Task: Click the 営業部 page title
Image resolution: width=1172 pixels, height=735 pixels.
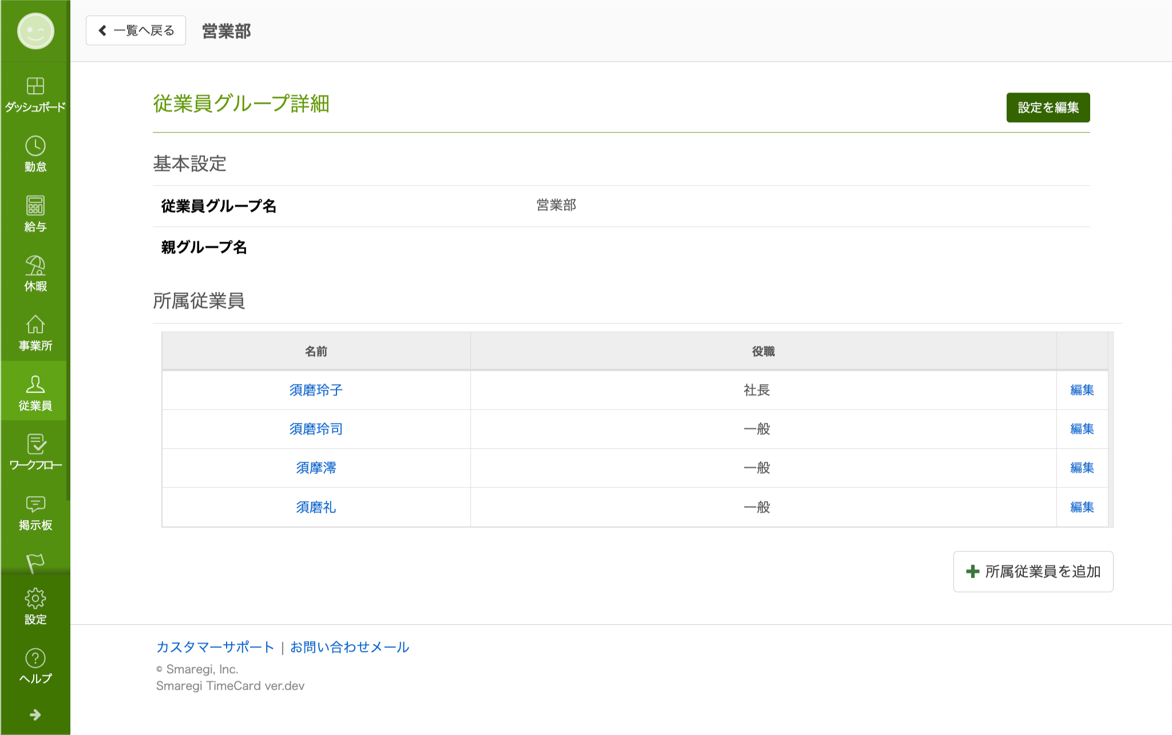Action: (227, 31)
